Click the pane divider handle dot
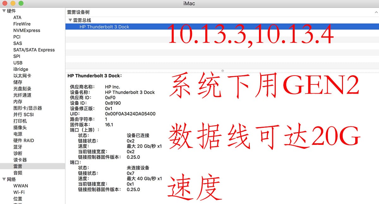 (x=223, y=71)
